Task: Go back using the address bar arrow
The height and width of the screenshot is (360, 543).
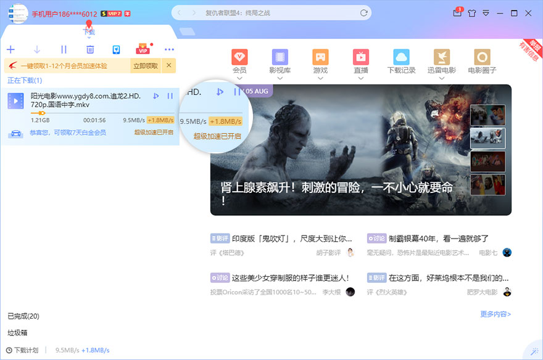Action: pyautogui.click(x=180, y=13)
